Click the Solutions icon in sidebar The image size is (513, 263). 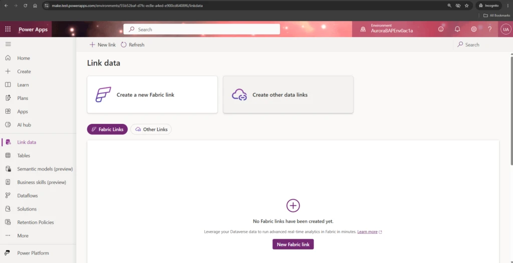(8, 209)
